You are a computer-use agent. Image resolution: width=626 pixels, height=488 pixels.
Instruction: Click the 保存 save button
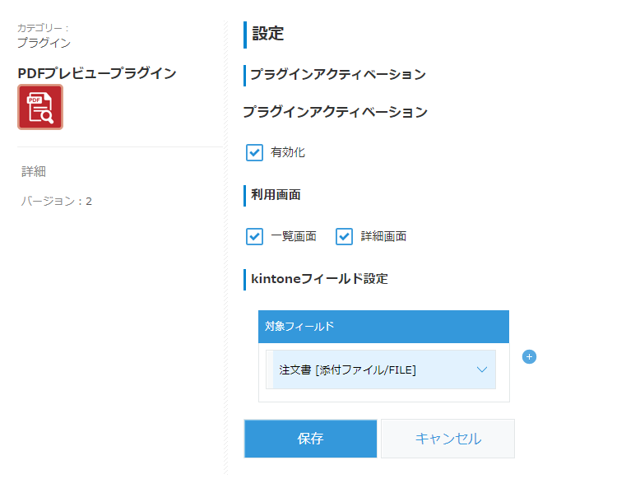(x=310, y=439)
